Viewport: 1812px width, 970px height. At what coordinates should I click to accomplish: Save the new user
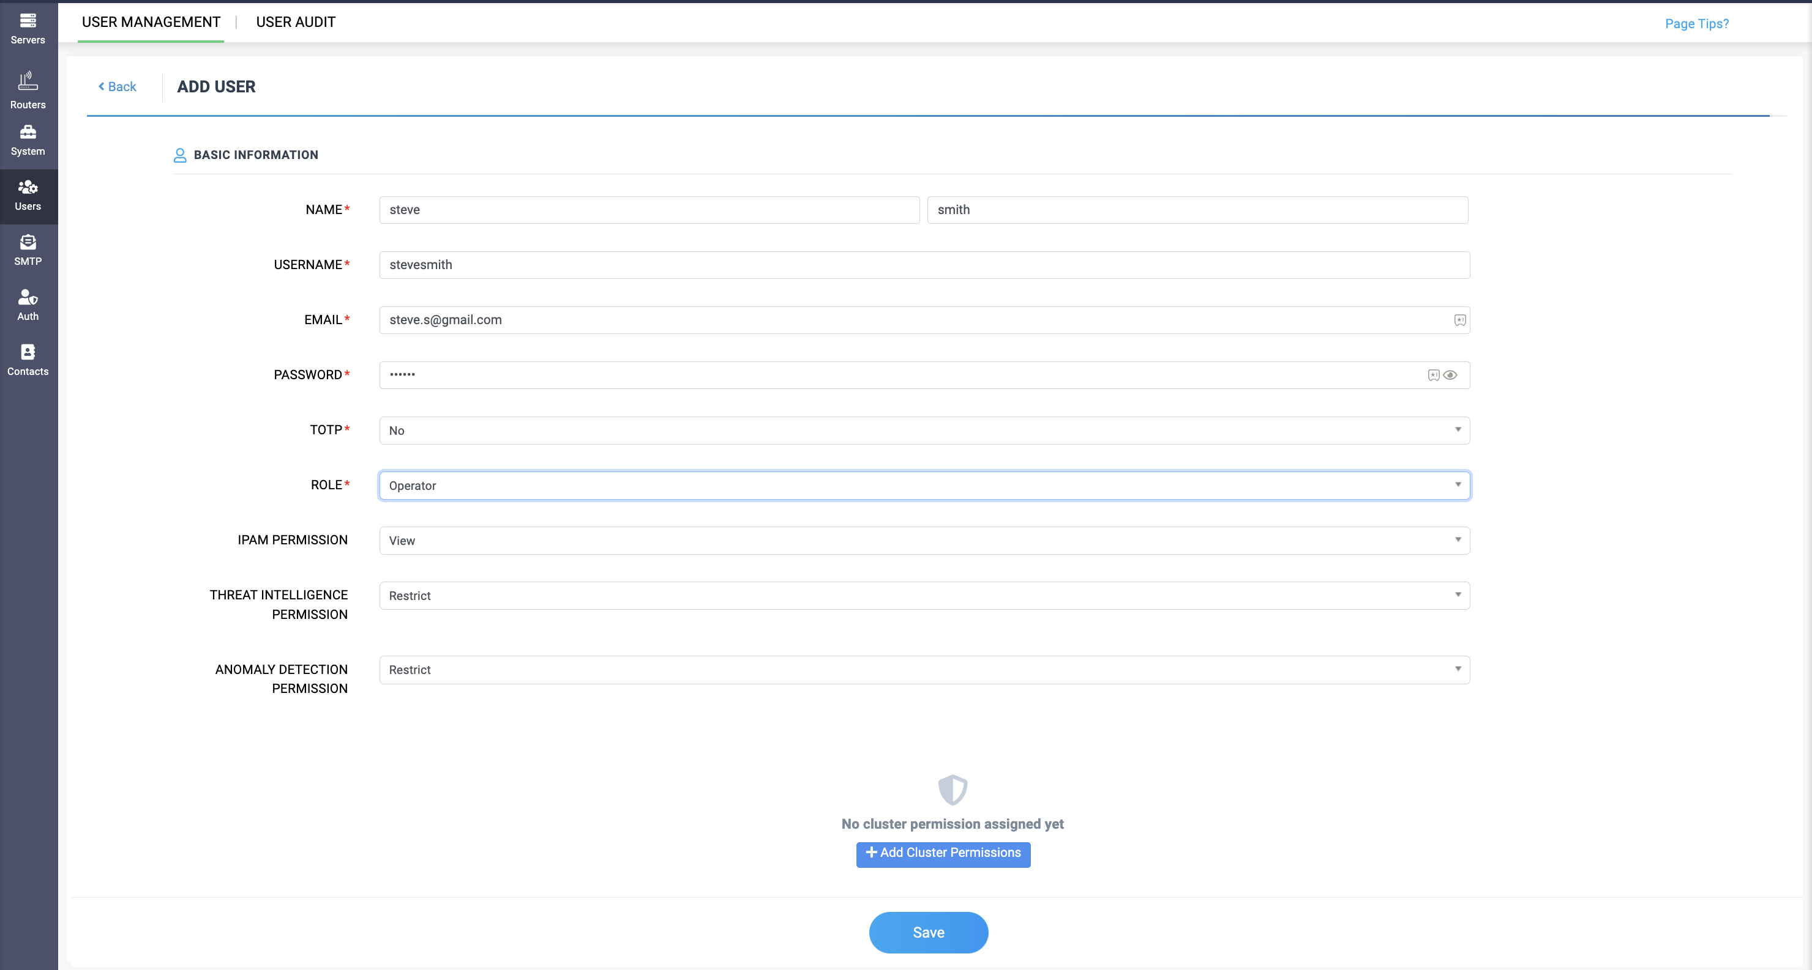pyautogui.click(x=928, y=932)
